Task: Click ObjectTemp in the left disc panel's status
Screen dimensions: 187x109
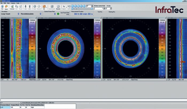Action: [69, 80]
